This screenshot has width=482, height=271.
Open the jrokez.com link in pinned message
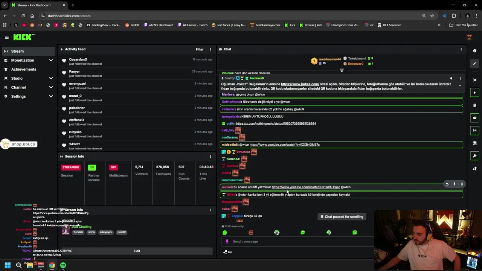click(x=300, y=84)
